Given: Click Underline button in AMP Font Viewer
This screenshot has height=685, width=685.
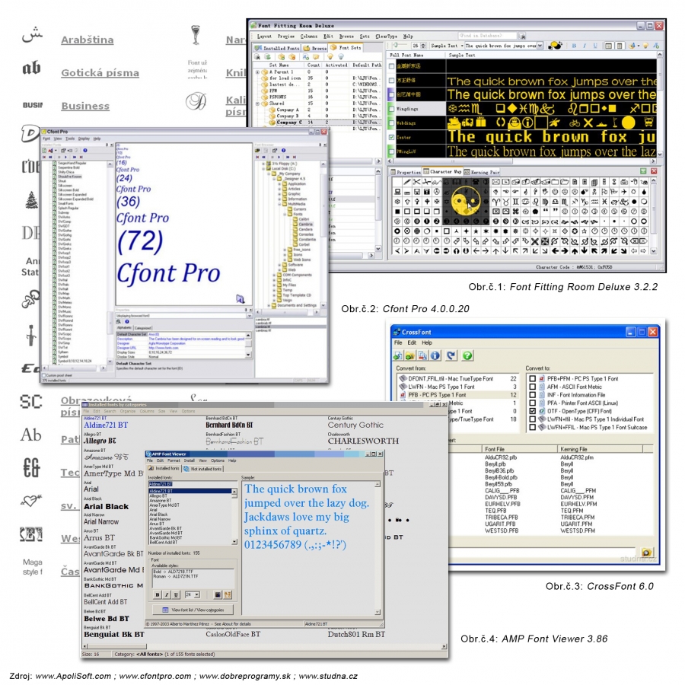Looking at the screenshot, I should click(x=176, y=594).
